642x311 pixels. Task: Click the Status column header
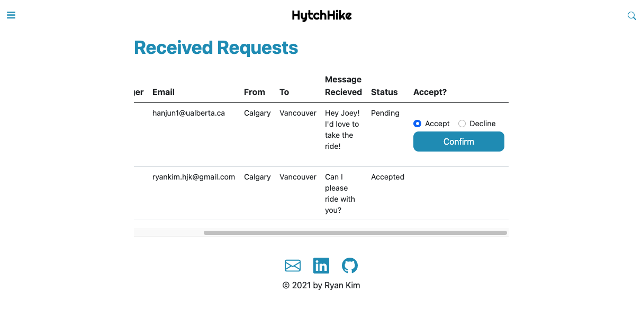384,92
